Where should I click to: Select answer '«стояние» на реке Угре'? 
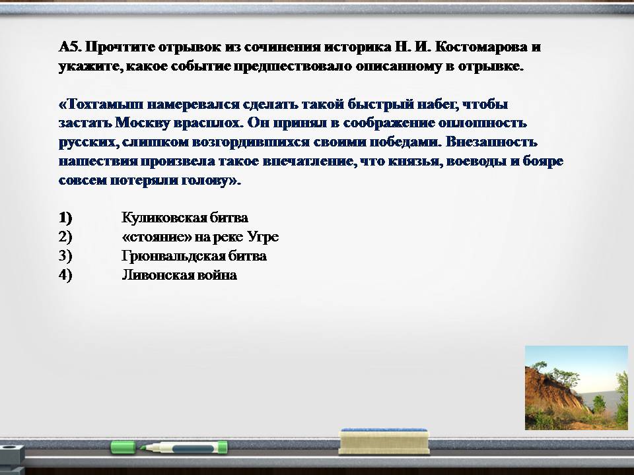(x=200, y=237)
